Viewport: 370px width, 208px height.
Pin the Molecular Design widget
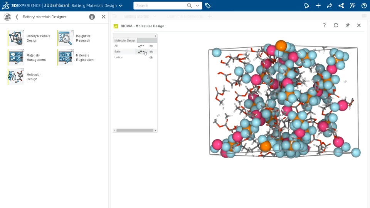[x=347, y=25]
